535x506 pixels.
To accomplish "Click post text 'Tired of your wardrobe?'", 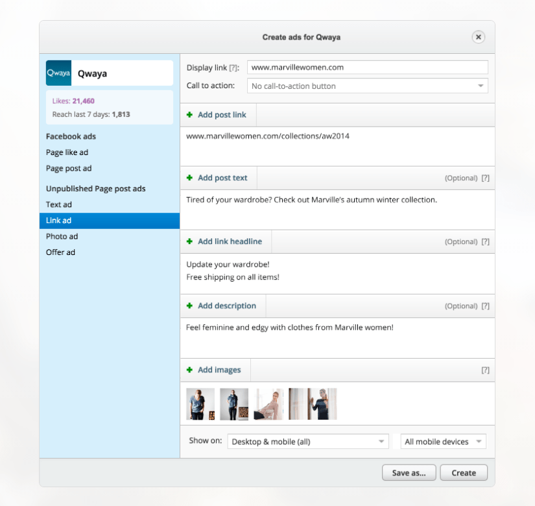I will coord(311,200).
